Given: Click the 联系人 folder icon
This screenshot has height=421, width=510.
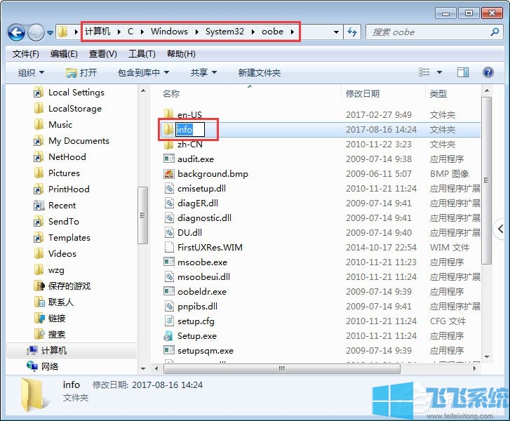Looking at the screenshot, I should point(39,302).
